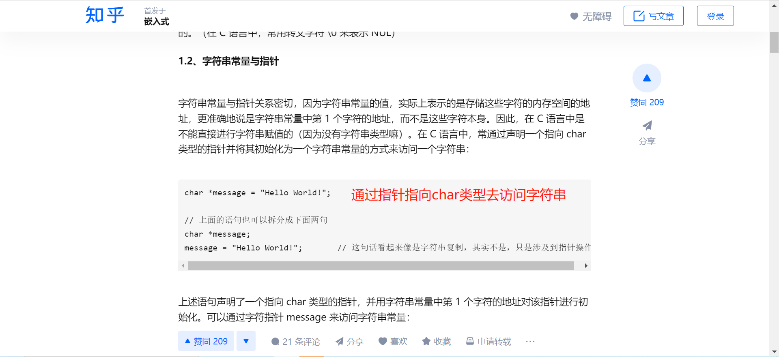This screenshot has width=779, height=357.
Task: Click the 赞同 209 text in right sidebar
Action: point(647,103)
